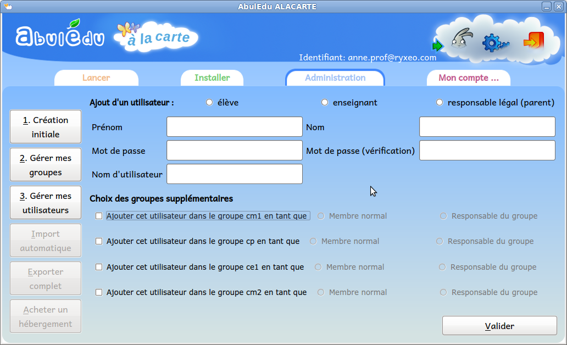Select "responsable légal (parent)" user type
Screen dimensions: 567x345
[440, 103]
